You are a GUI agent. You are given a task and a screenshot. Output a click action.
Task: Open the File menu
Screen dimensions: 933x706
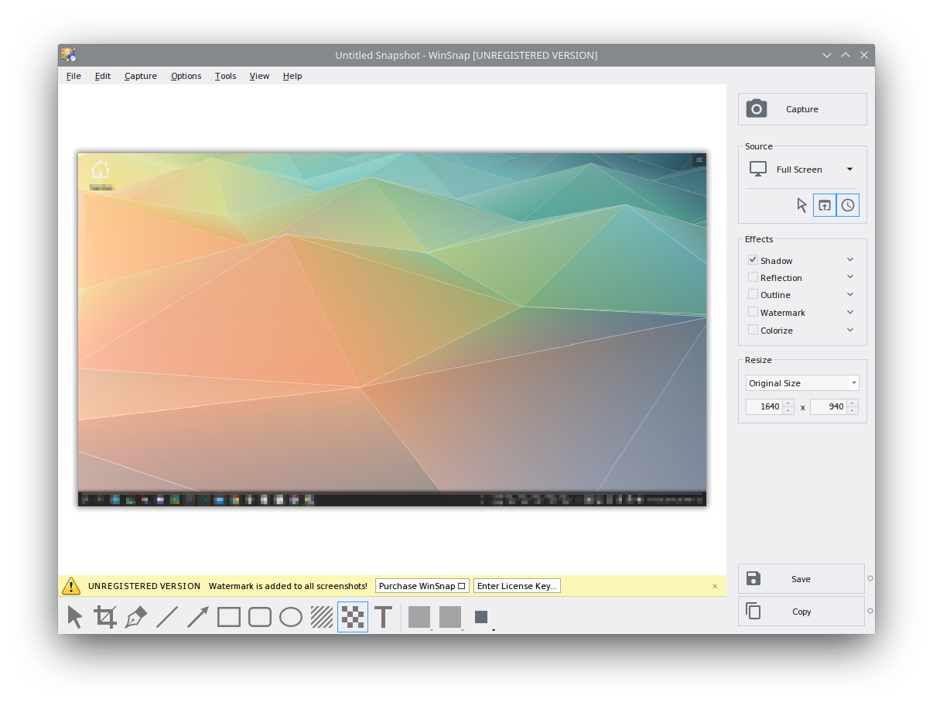(x=73, y=76)
